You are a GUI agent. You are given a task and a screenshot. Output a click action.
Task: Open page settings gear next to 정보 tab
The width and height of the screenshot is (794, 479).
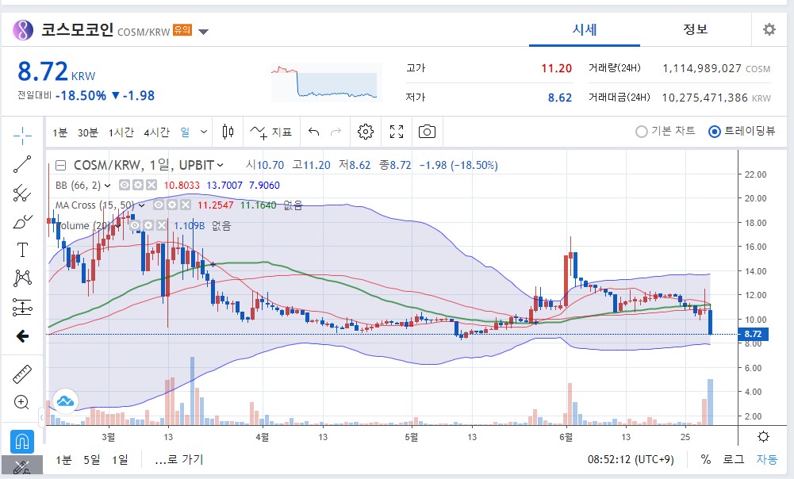coord(769,29)
